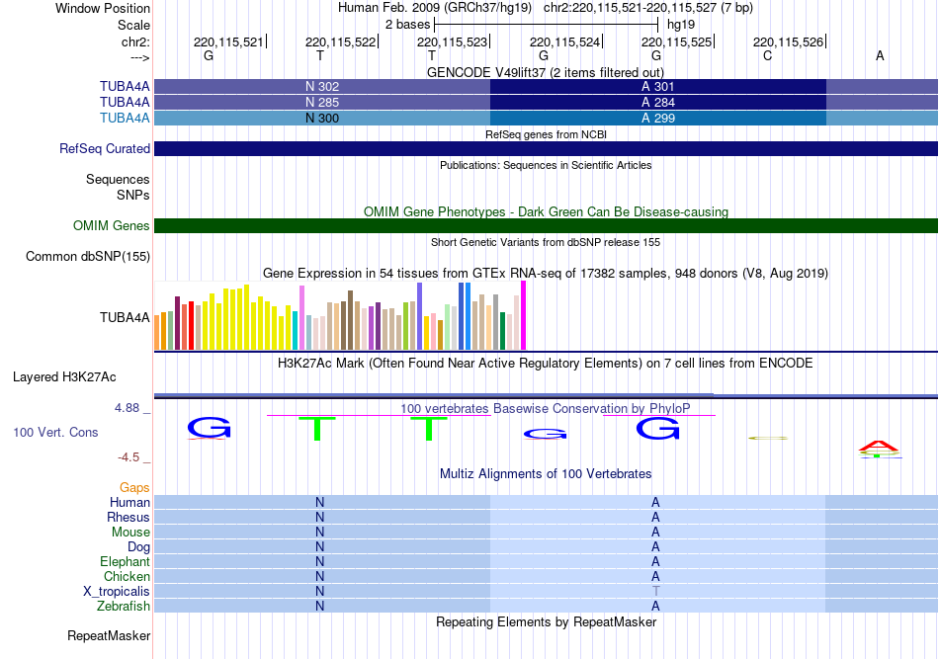This screenshot has height=659, width=939.
Task: Click the RefSeq Curated track label
Action: click(104, 148)
